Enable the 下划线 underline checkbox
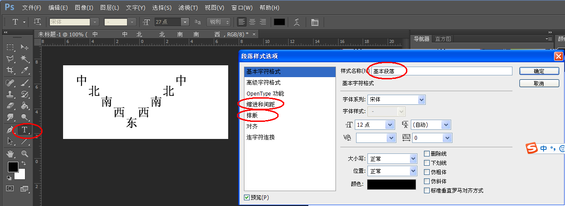Image resolution: width=565 pixels, height=206 pixels. [427, 163]
